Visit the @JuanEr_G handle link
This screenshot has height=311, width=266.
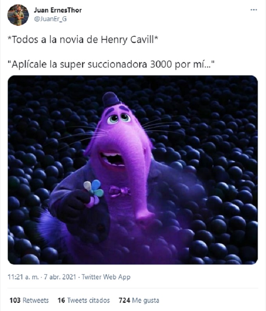coord(50,19)
